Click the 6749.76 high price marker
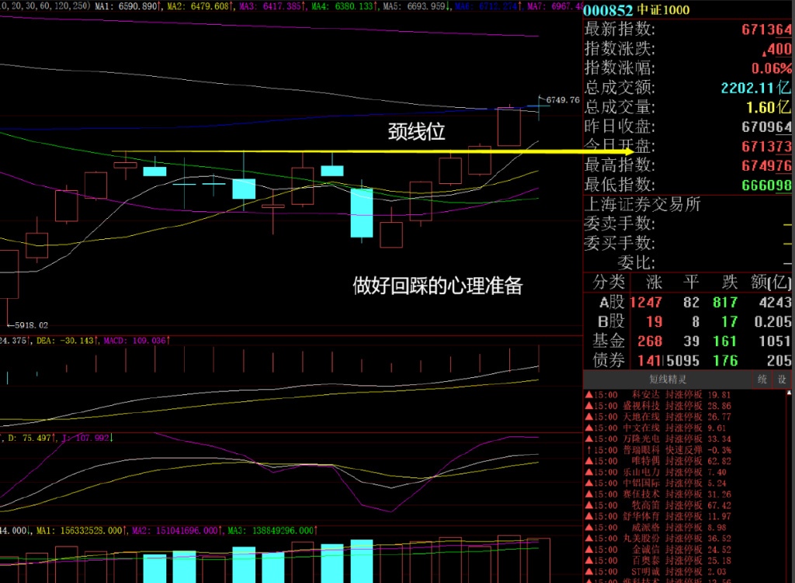 pyautogui.click(x=563, y=100)
